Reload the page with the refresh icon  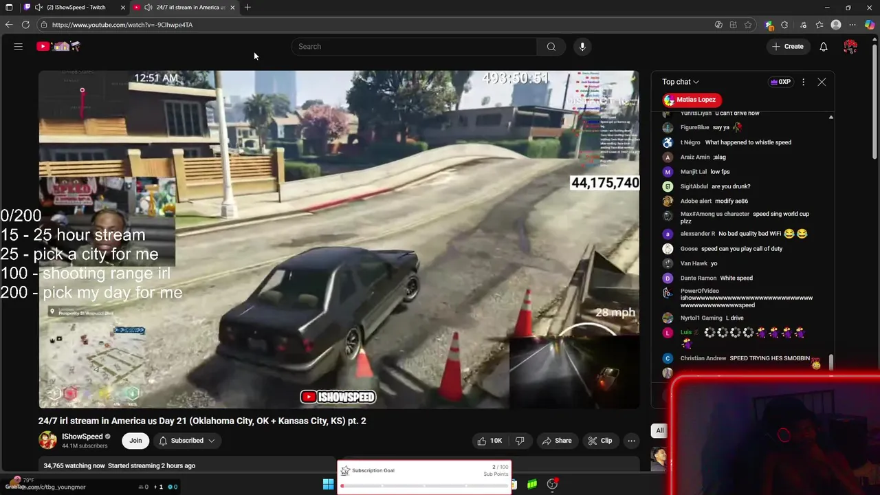click(x=25, y=25)
